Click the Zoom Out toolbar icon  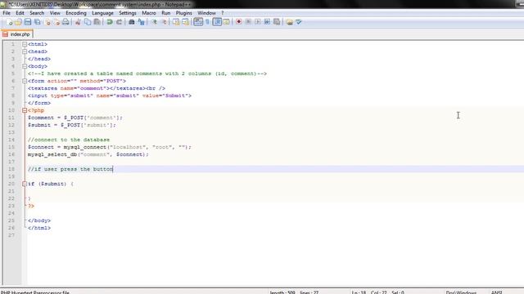pyautogui.click(x=164, y=22)
